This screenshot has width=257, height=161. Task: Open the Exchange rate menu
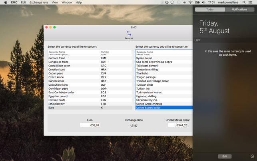(39, 2)
